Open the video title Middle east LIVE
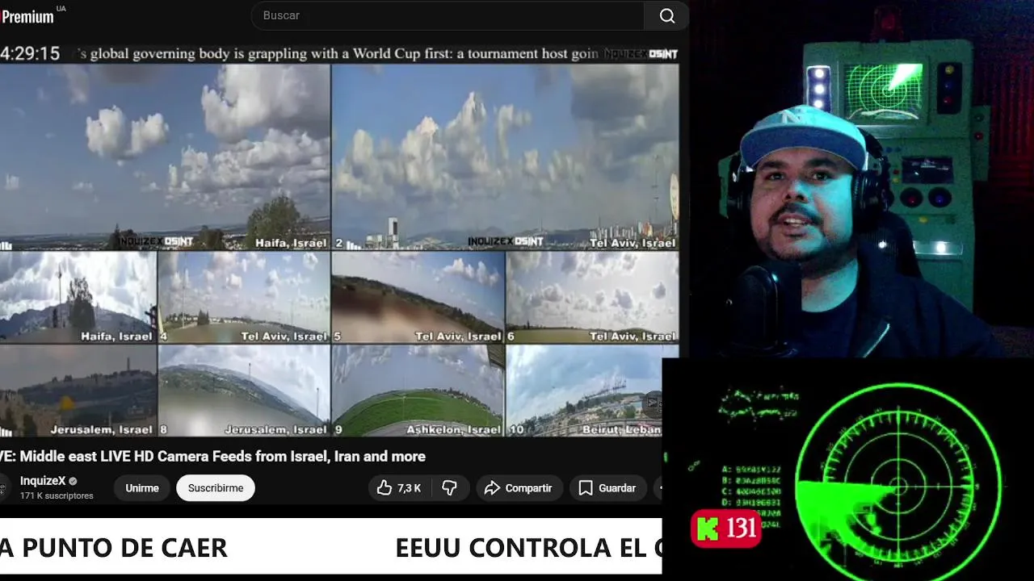Image resolution: width=1034 pixels, height=581 pixels. coord(212,457)
